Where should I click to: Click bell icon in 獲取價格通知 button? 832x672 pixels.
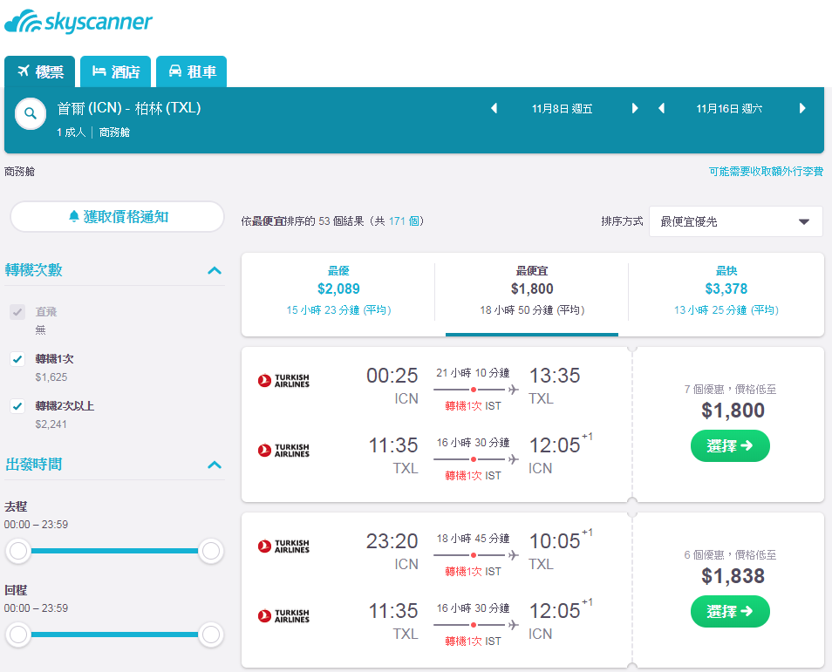click(x=74, y=216)
